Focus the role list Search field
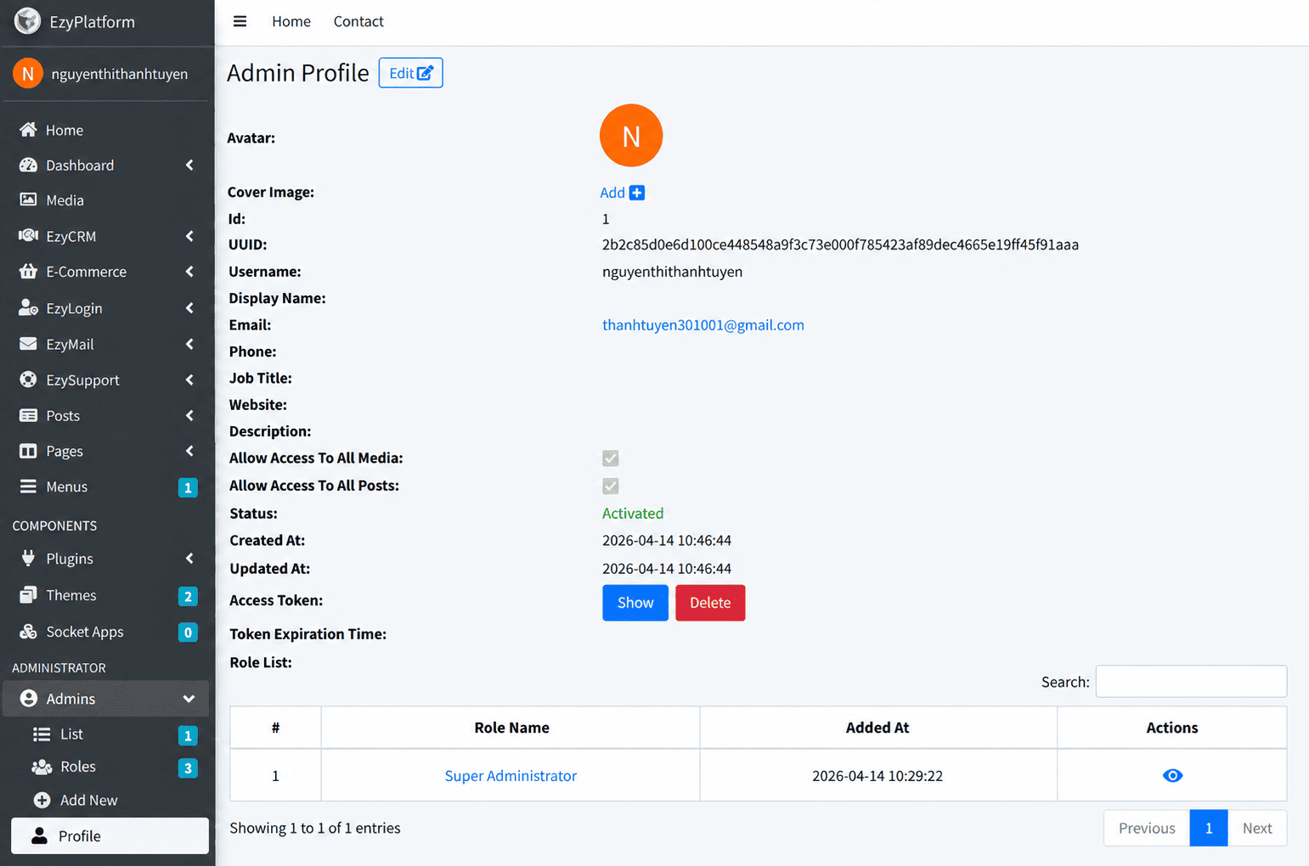The image size is (1309, 866). [x=1191, y=681]
